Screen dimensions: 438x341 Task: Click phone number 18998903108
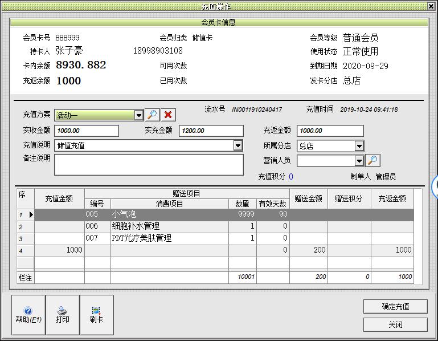(158, 51)
